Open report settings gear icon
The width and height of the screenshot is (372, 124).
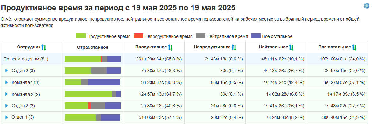pos(367,6)
